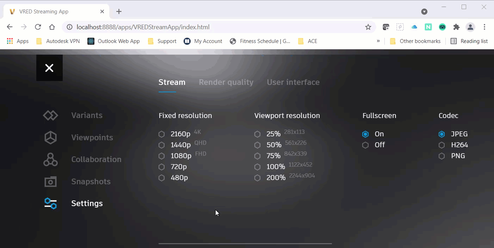Screen dimensions: 494x248
Task: Close the menu with the X icon
Action: [49, 68]
